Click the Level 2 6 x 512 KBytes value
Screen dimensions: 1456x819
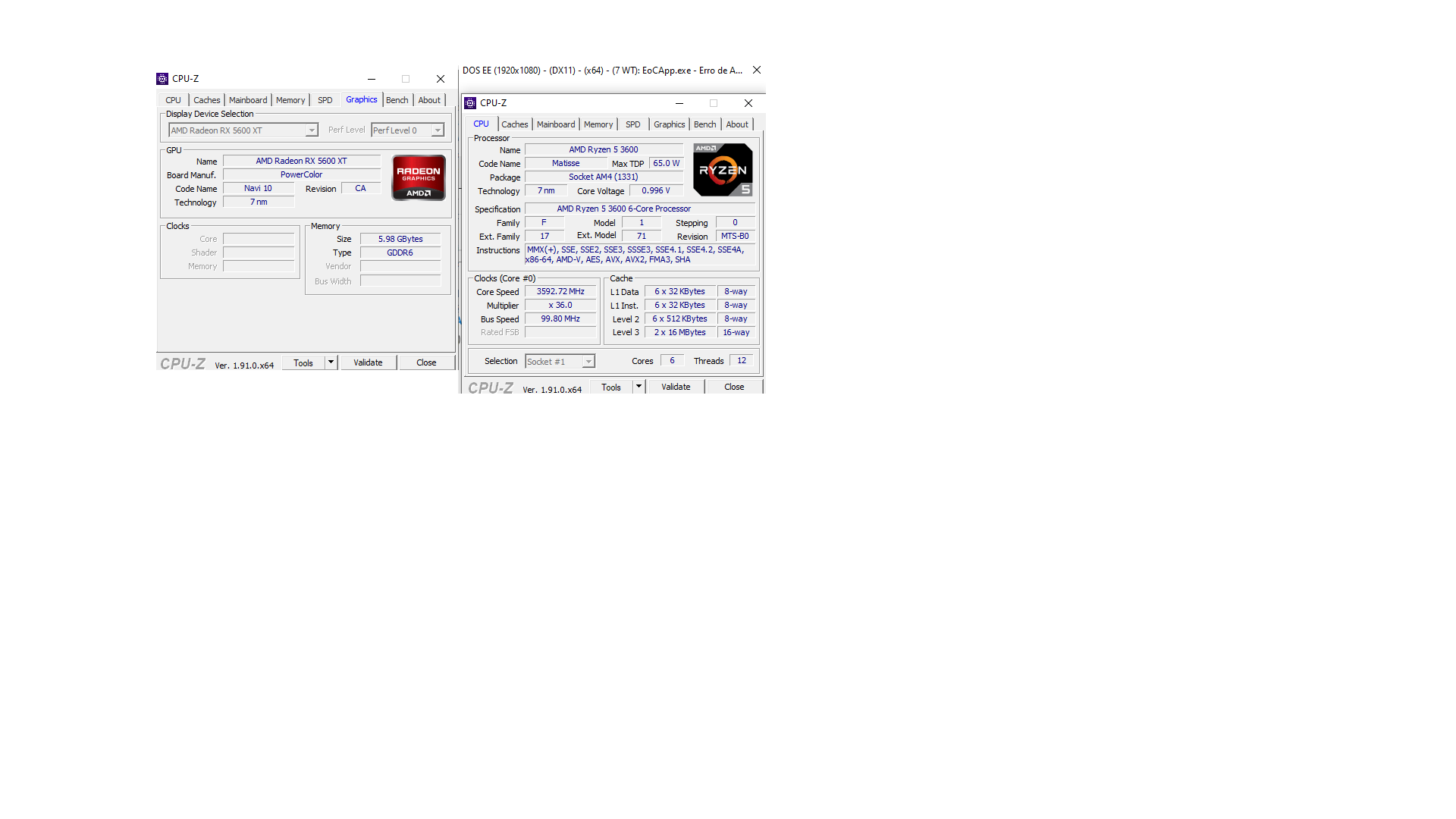pos(680,318)
